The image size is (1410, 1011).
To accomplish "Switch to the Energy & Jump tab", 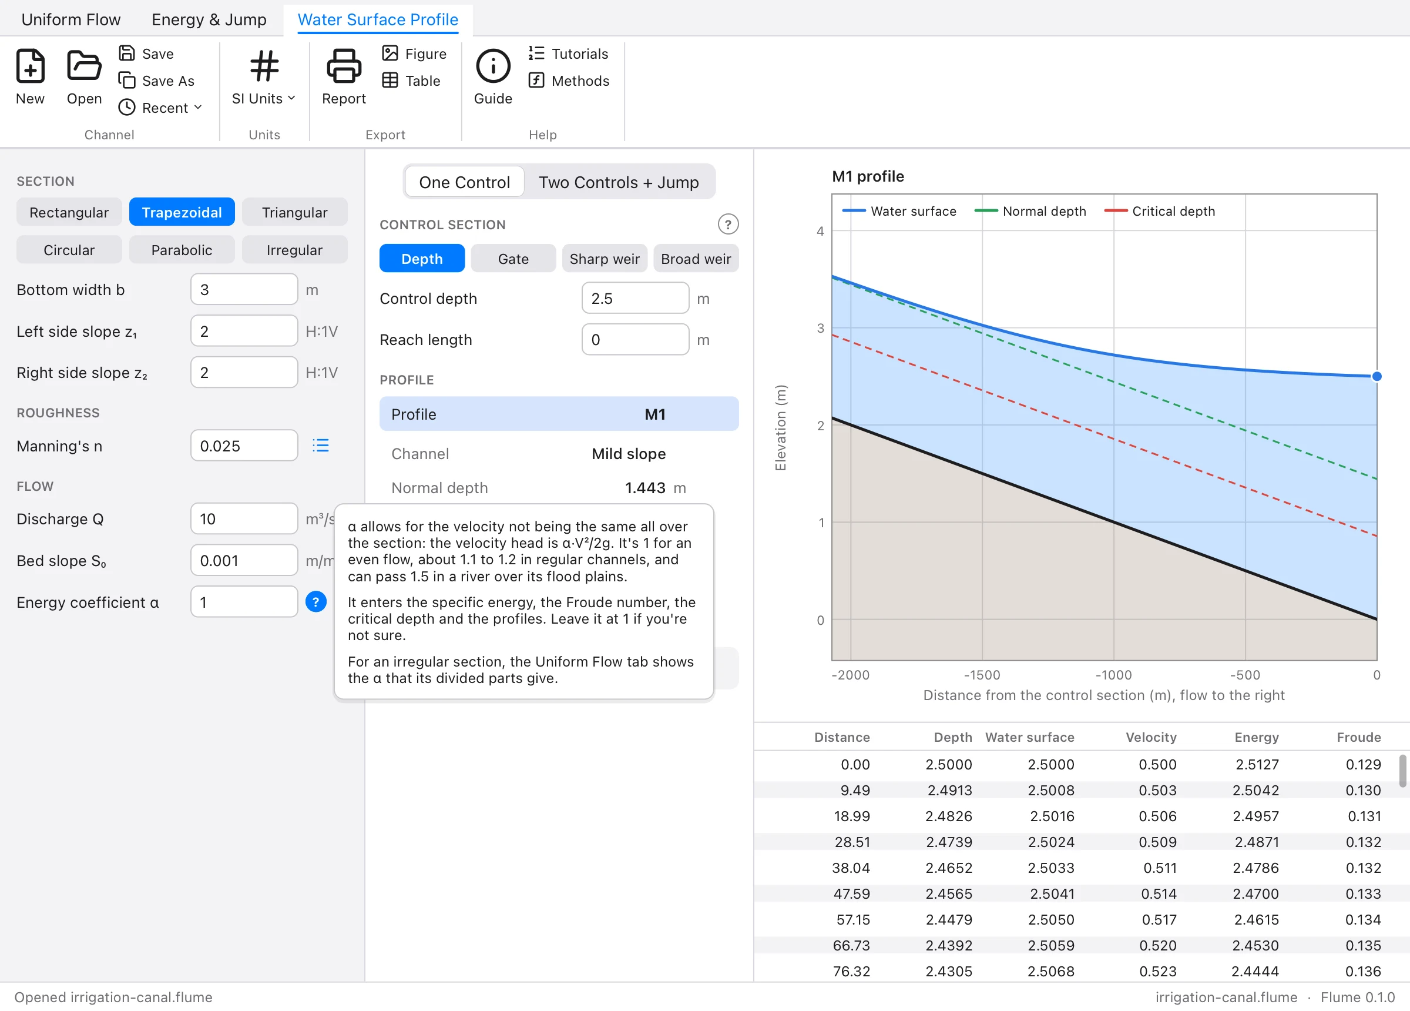I will coord(209,19).
